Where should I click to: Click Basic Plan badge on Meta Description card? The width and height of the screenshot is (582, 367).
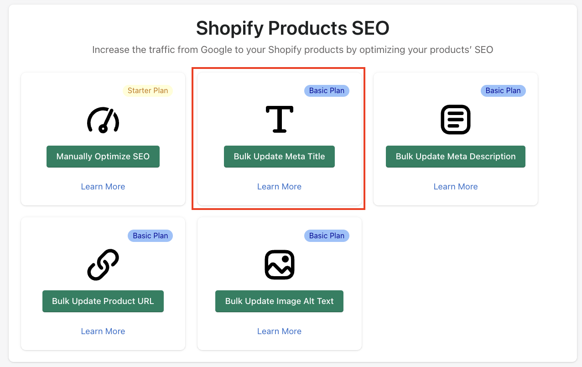(x=503, y=90)
